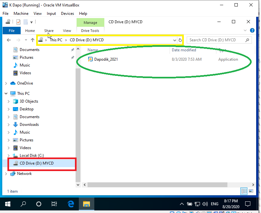The height and width of the screenshot is (213, 261).
Task: Go up one level with up arrow
Action: click(x=32, y=40)
